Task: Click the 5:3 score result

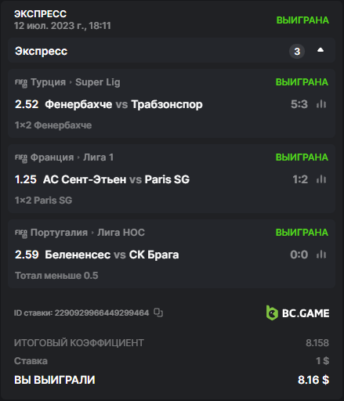Action: click(299, 104)
